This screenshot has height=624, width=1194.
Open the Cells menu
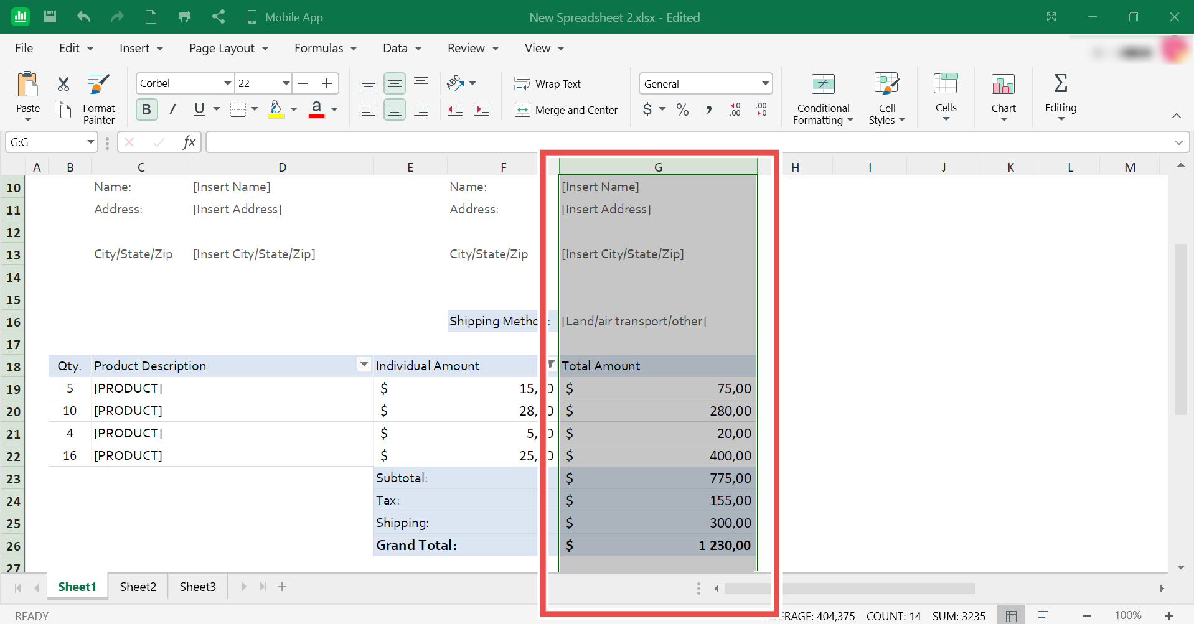[x=946, y=98]
